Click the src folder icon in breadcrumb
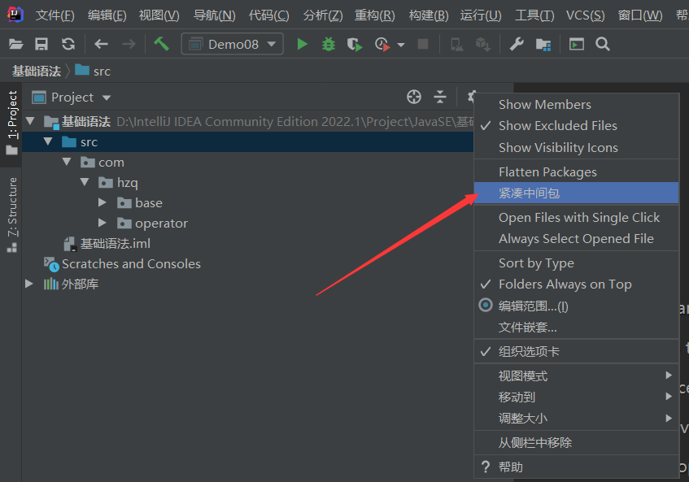The height and width of the screenshot is (482, 689). click(82, 70)
